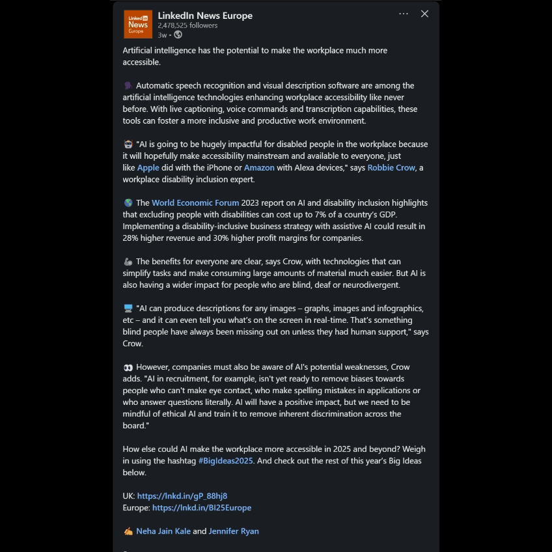Image resolution: width=552 pixels, height=552 pixels.
Task: Click the writing hand emoji beside Neha Jain Kale
Action: point(128,531)
